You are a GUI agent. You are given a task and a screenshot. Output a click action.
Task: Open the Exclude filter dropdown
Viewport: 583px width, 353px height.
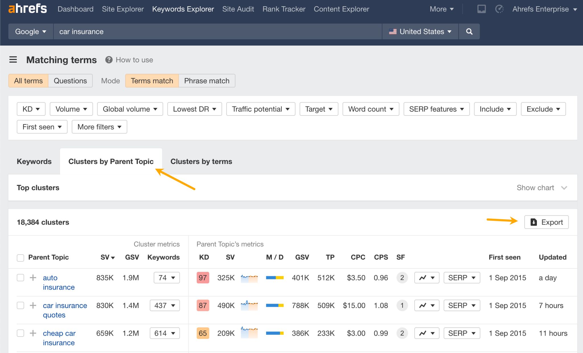coord(543,109)
